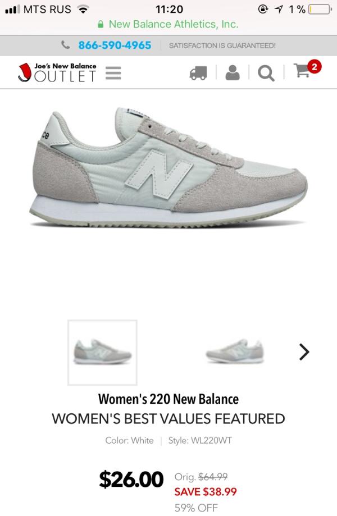Select the first side-view shoe thumbnail
The height and width of the screenshot is (516, 337).
pyautogui.click(x=102, y=353)
